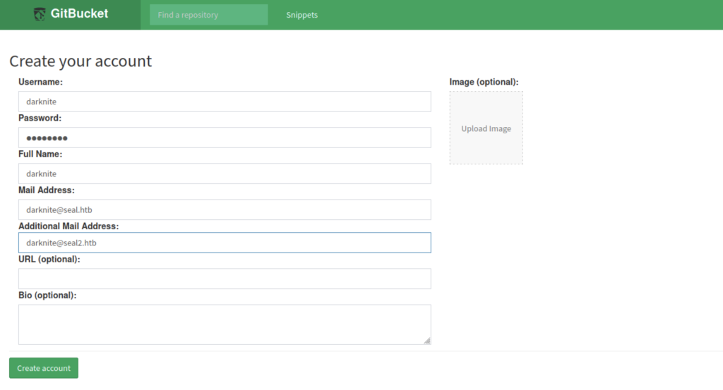Image resolution: width=723 pixels, height=390 pixels.
Task: Click the Password label text
Action: (40, 118)
